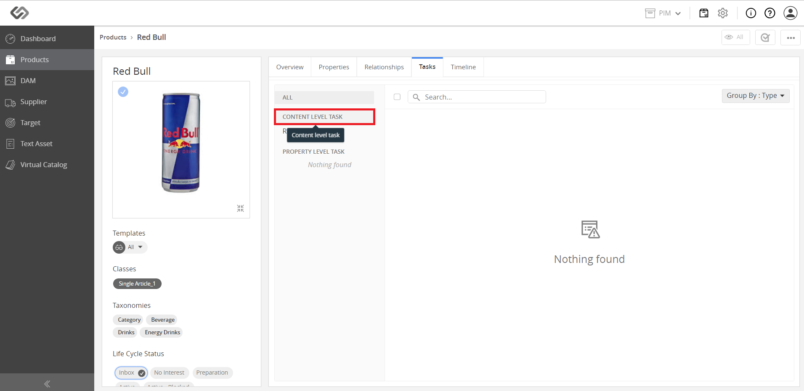Switch to the Relationships tab

tap(384, 67)
